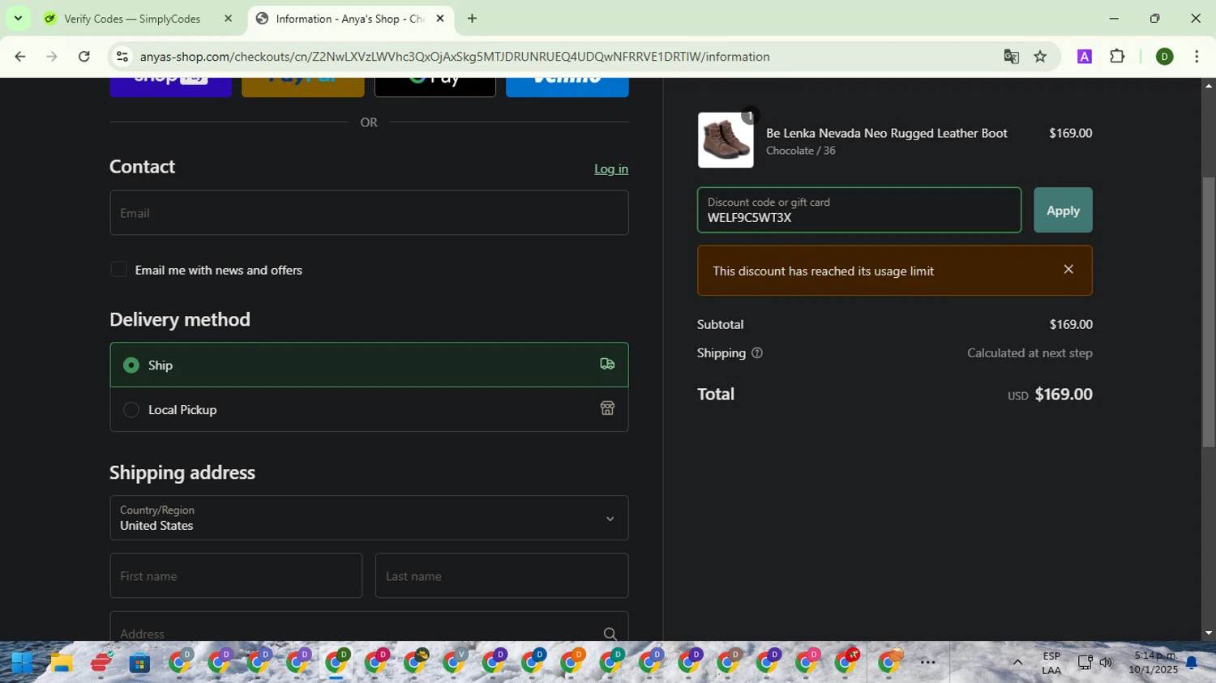Select the Ship delivery option

click(x=369, y=365)
